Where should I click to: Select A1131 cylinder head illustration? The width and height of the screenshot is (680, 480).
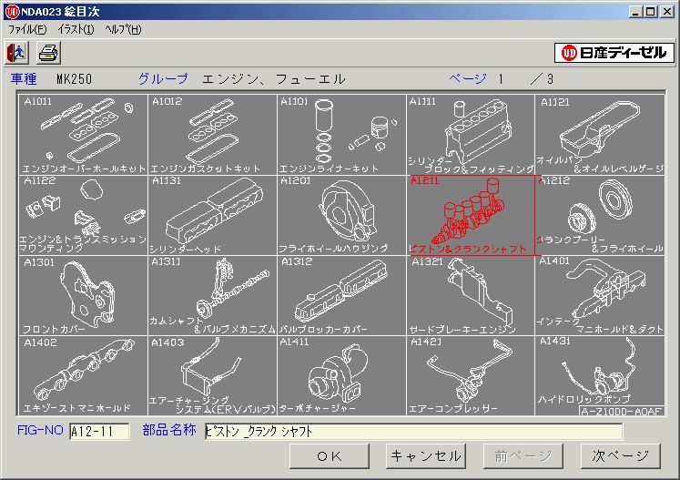(x=211, y=215)
